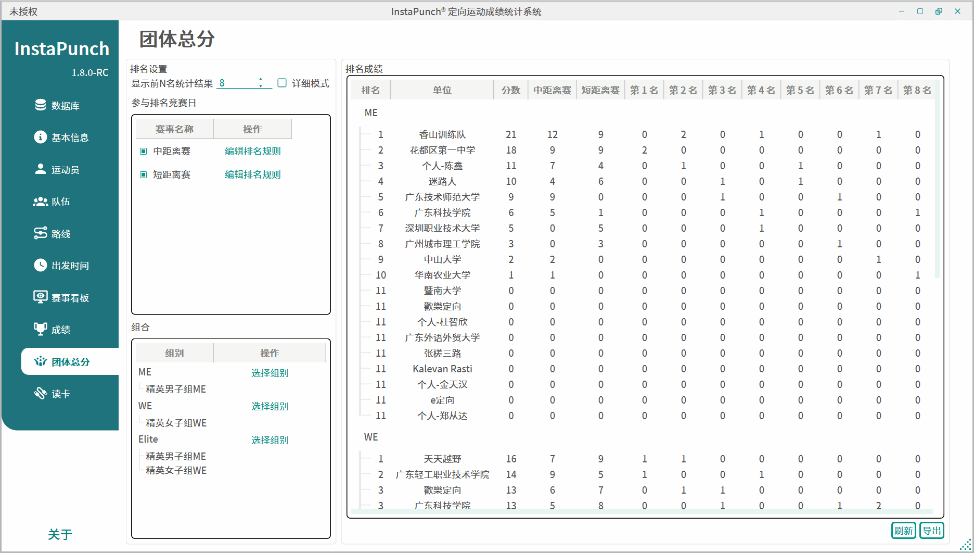Enable the 详细模式 checkbox
Viewport: 974px width, 553px height.
282,83
